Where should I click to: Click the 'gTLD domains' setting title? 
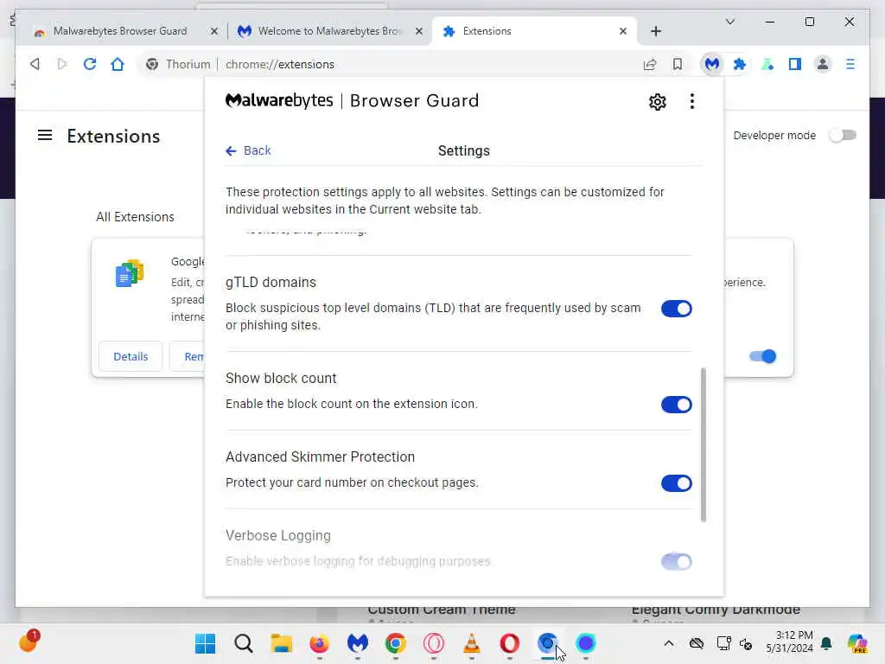click(271, 283)
